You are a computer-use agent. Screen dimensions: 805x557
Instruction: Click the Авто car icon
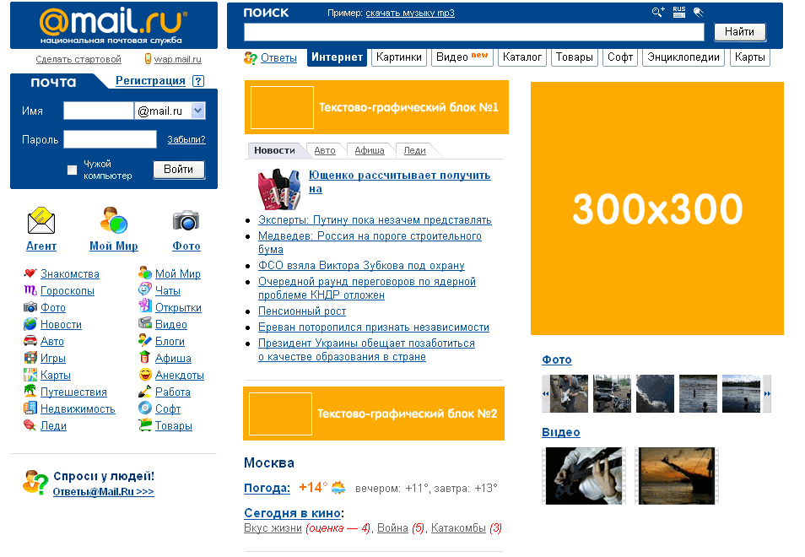[30, 341]
